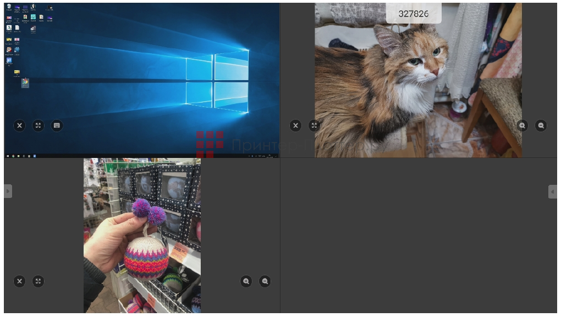
Task: Click the cat camera video thumbnail
Action: (417, 80)
